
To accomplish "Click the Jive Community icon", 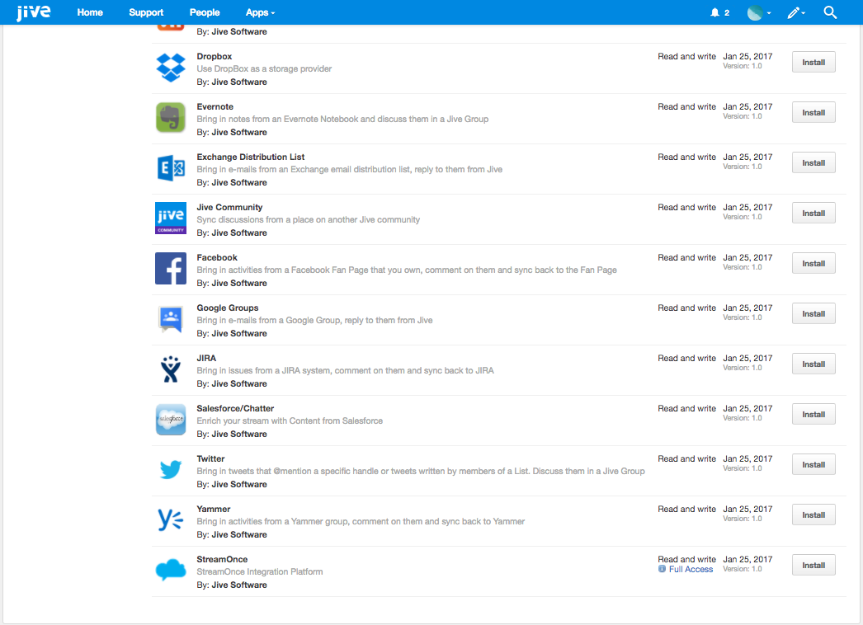I will (x=171, y=218).
